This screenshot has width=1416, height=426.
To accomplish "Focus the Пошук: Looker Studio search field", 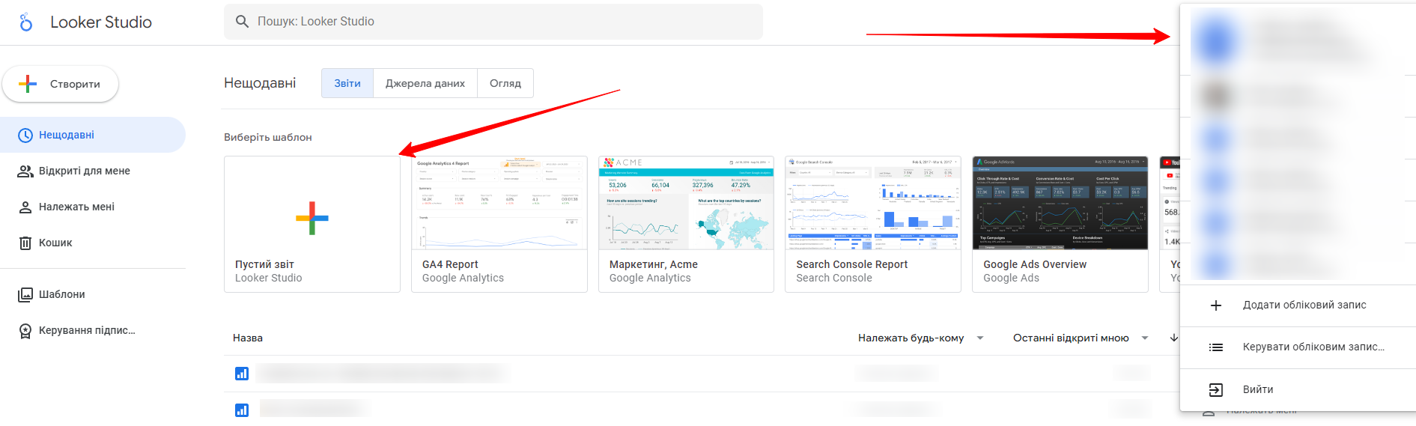I will pos(493,22).
